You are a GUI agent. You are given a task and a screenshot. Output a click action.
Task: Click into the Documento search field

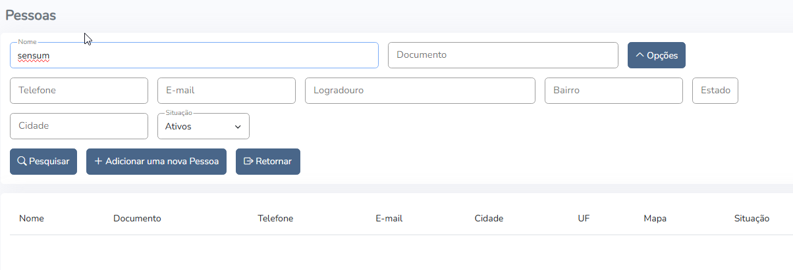pos(503,55)
